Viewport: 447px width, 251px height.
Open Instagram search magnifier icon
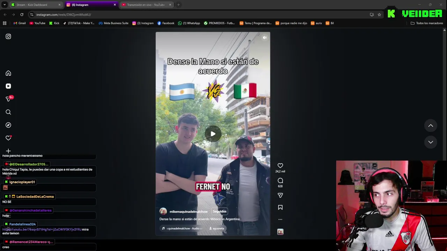8,112
